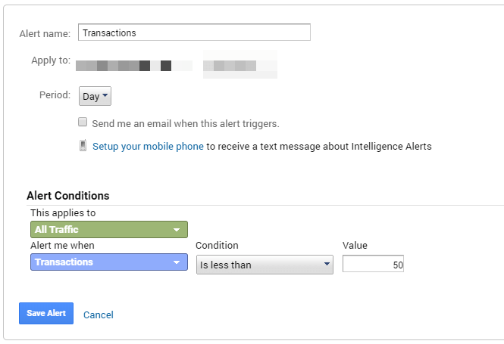Screen dimensions: 504x344
Task: Follow the "Setup your mobile phone" link
Action: pyautogui.click(x=148, y=147)
